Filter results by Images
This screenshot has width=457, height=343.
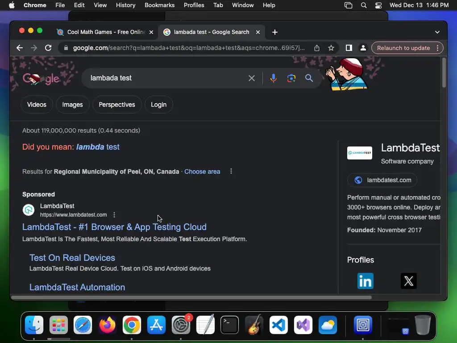(x=72, y=105)
